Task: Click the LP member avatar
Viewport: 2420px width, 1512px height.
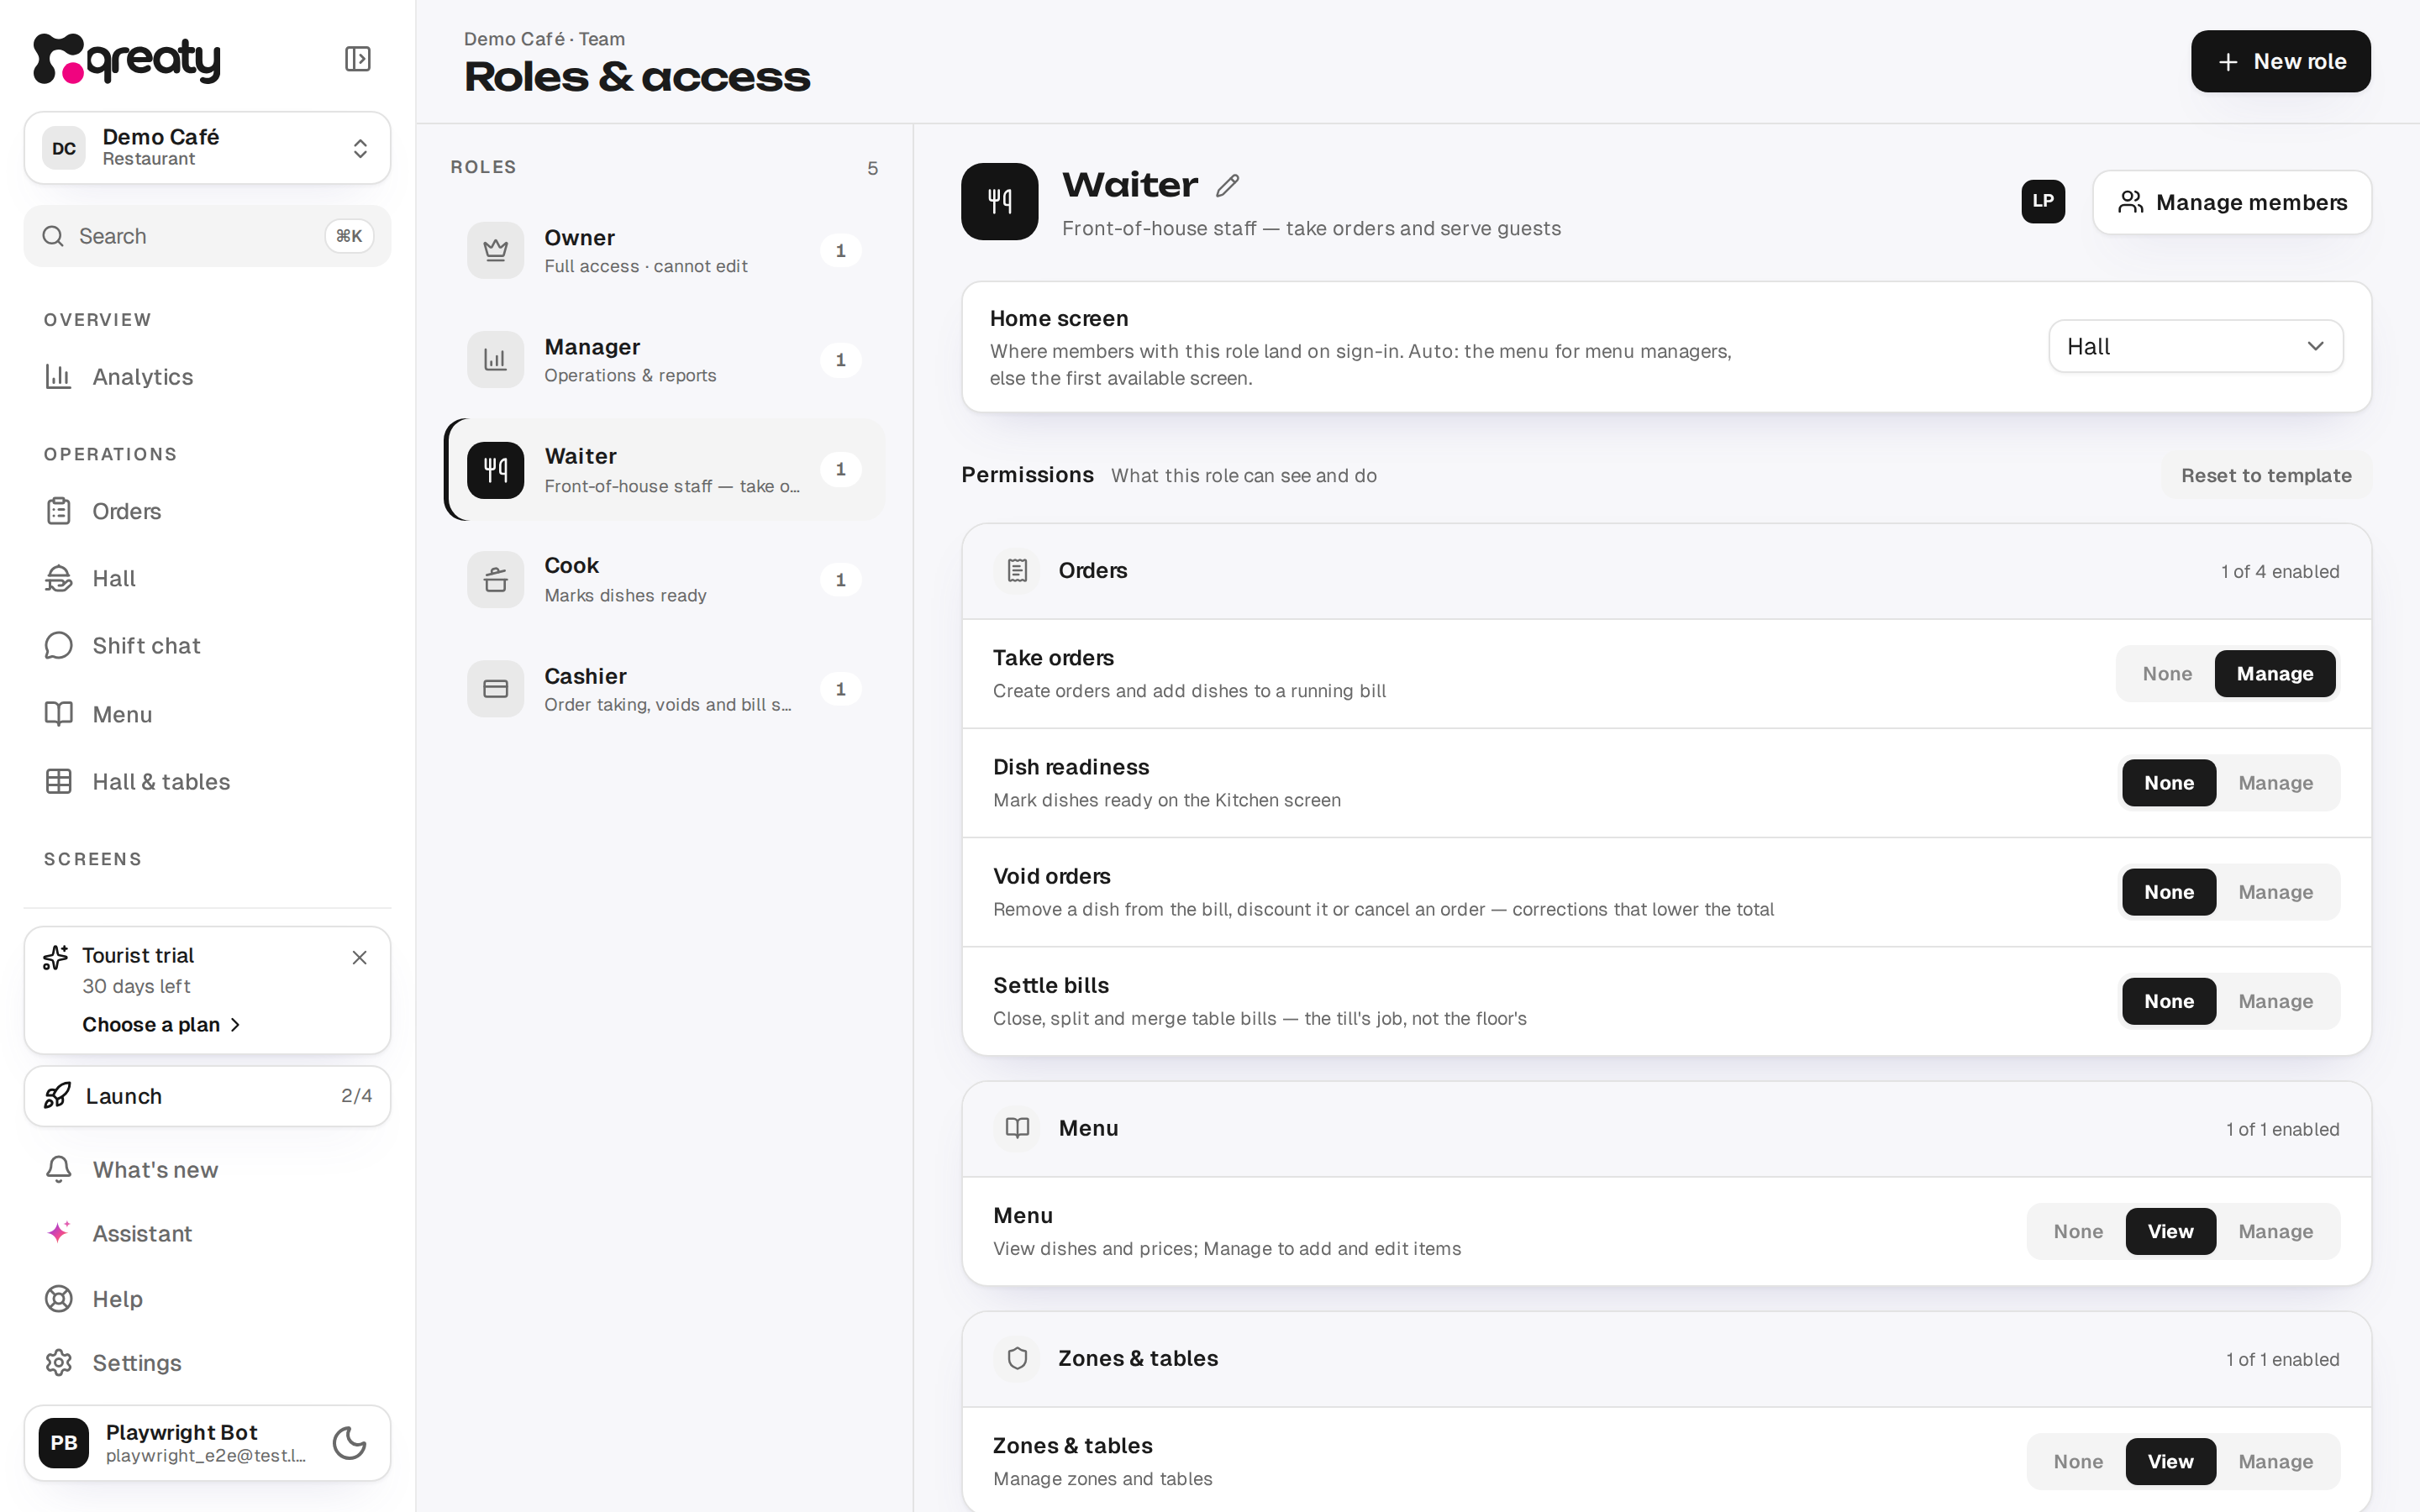Action: point(2043,201)
